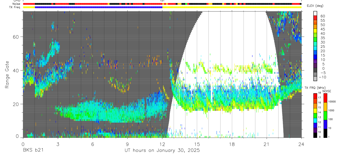The height and width of the screenshot is (156, 339).
Task: Click the Range Gate axis tick label '60'
Action: click(x=16, y=37)
